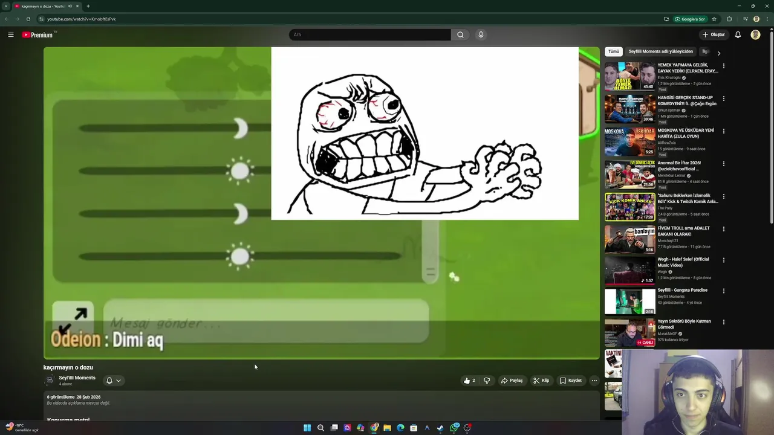The height and width of the screenshot is (435, 774).
Task: View site information icon in address bar
Action: coord(41,19)
